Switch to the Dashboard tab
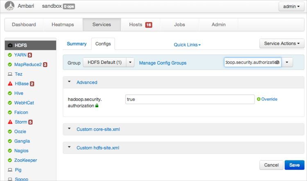Image resolution: width=307 pixels, height=181 pixels. point(24,25)
